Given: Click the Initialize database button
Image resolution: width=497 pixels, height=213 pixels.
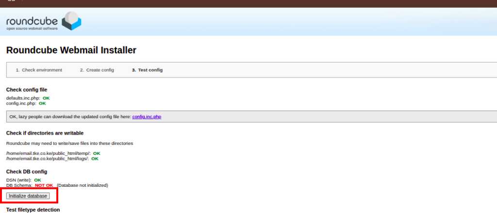Looking at the screenshot, I should [x=28, y=196].
